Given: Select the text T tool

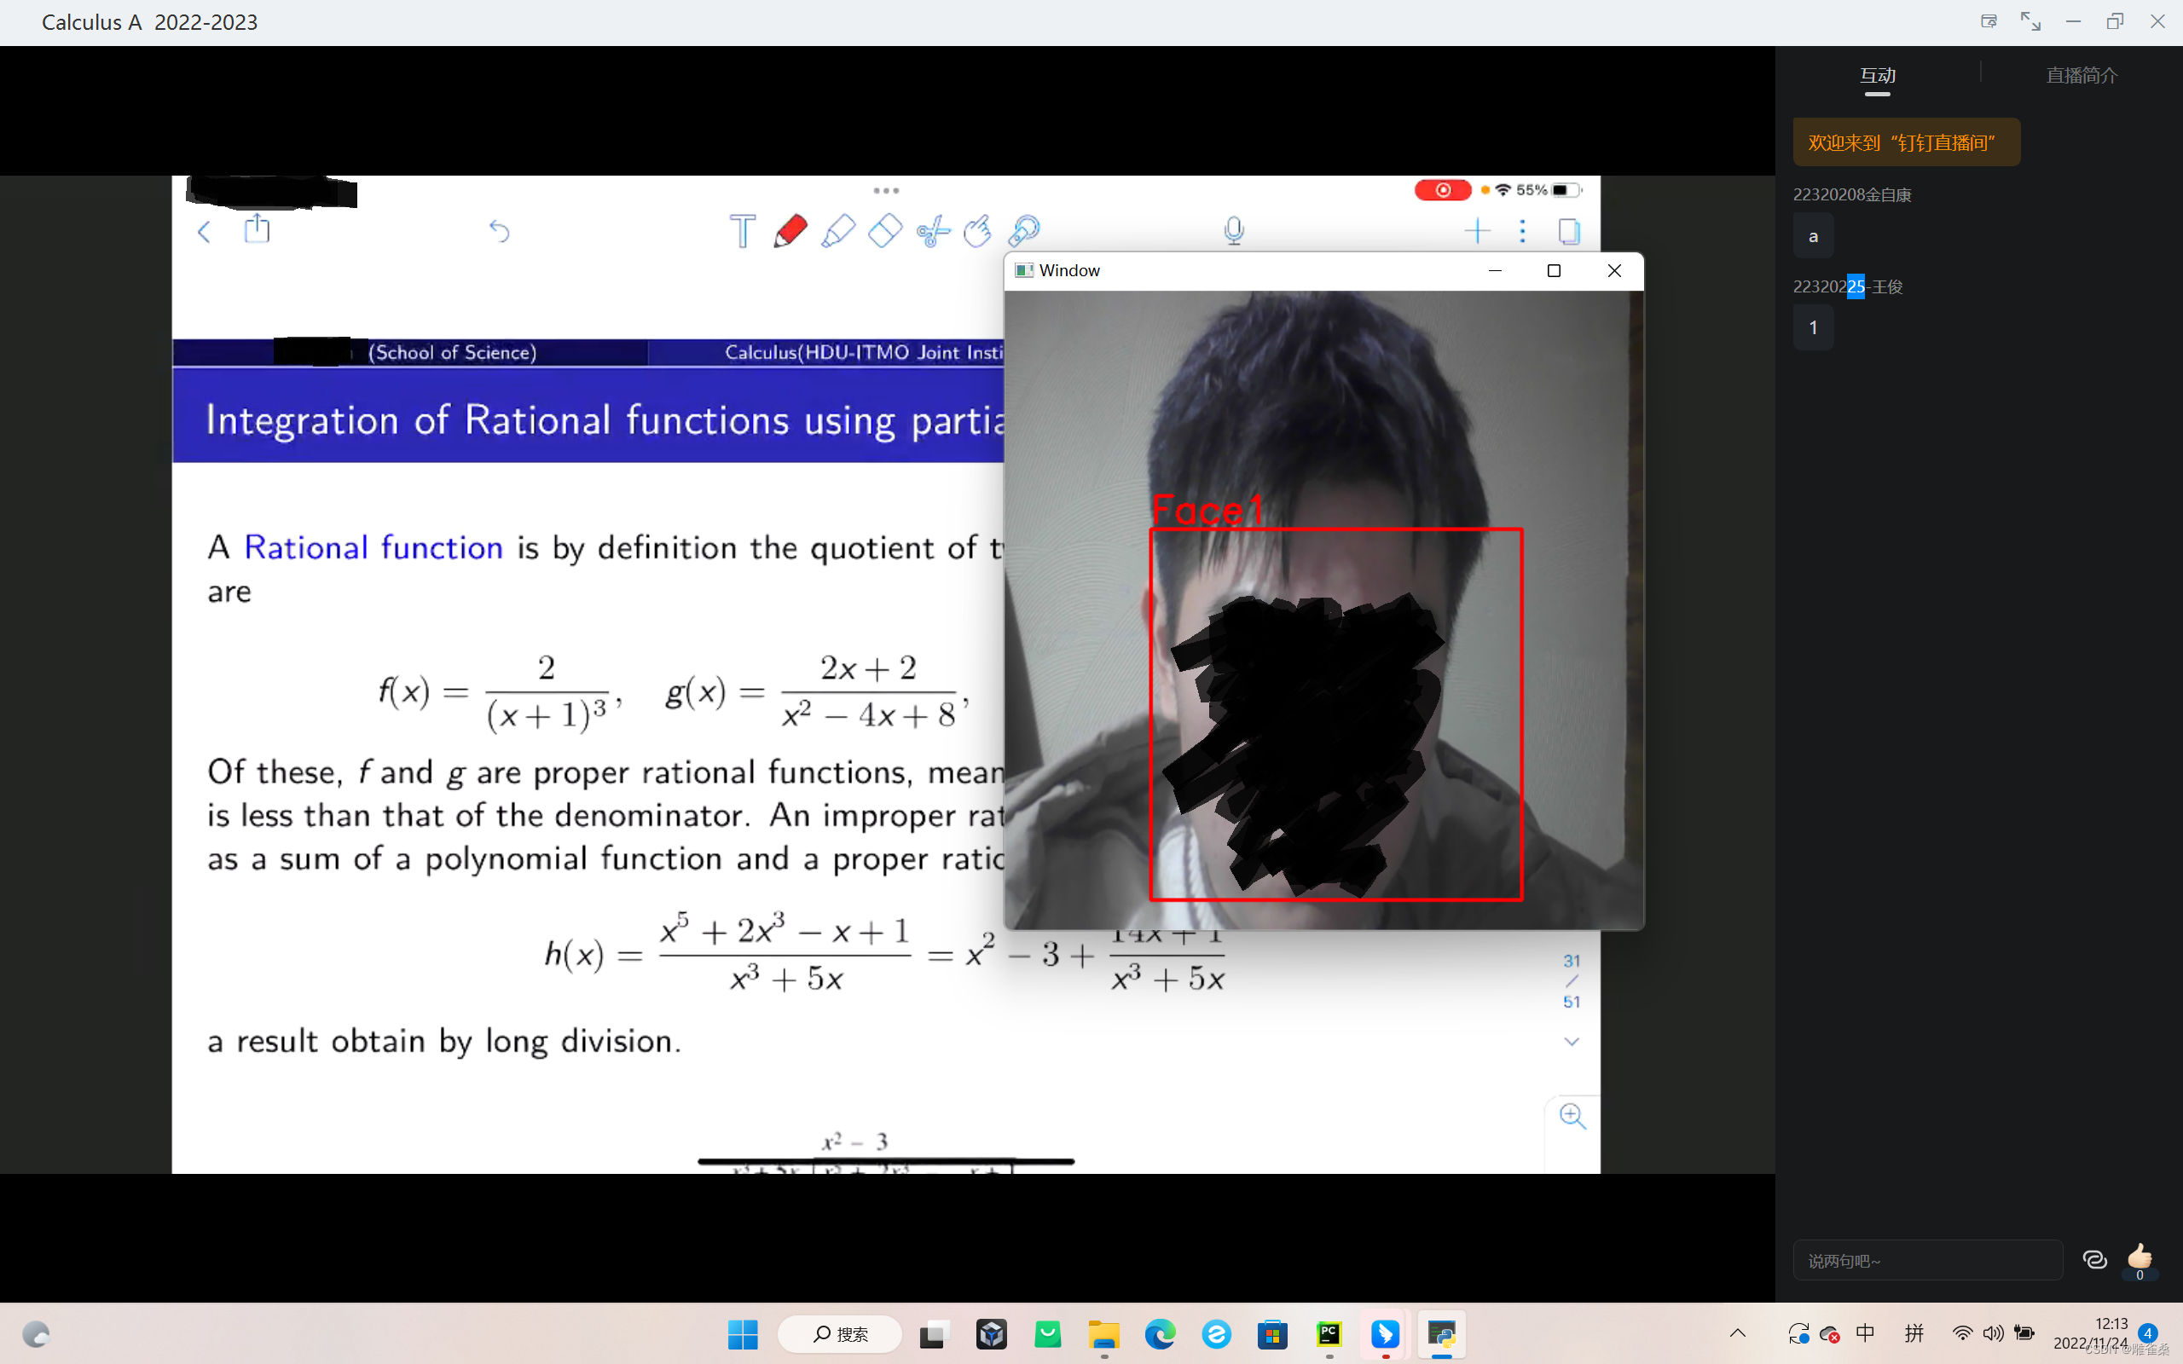Looking at the screenshot, I should 743,231.
